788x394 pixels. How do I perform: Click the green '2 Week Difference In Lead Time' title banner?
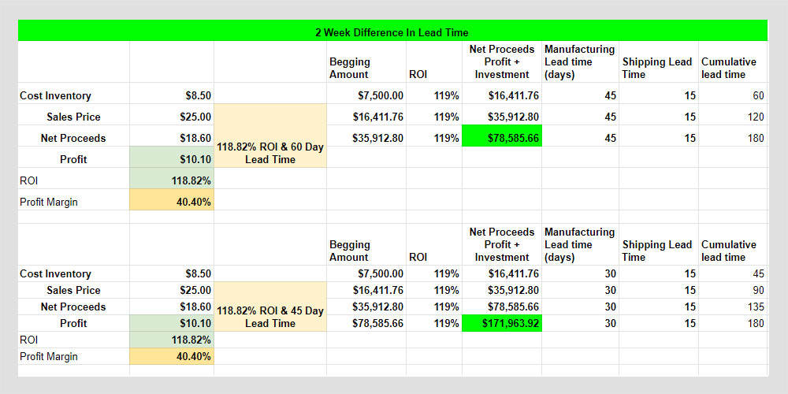(x=392, y=32)
